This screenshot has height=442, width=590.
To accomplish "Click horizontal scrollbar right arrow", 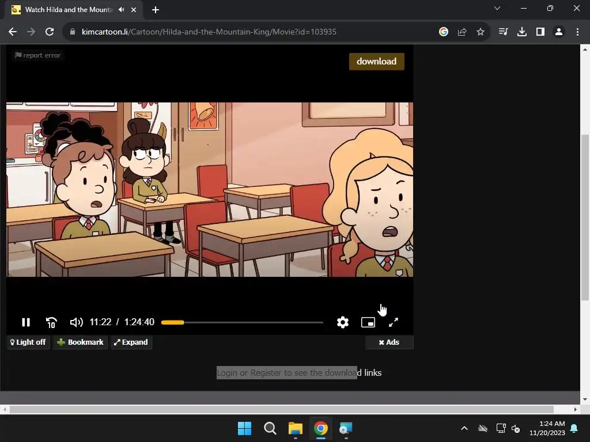I will point(576,409).
